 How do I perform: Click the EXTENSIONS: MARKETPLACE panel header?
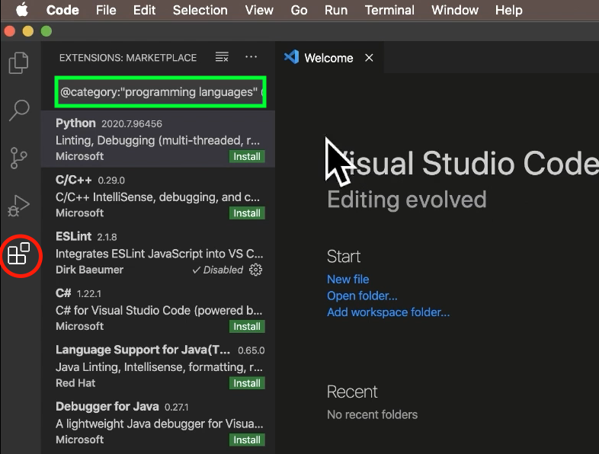128,58
